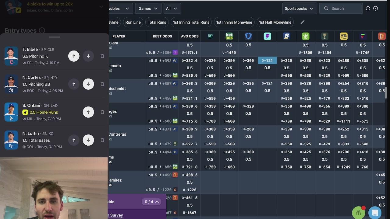Click the Search input field
The image size is (390, 219).
coord(341,9)
